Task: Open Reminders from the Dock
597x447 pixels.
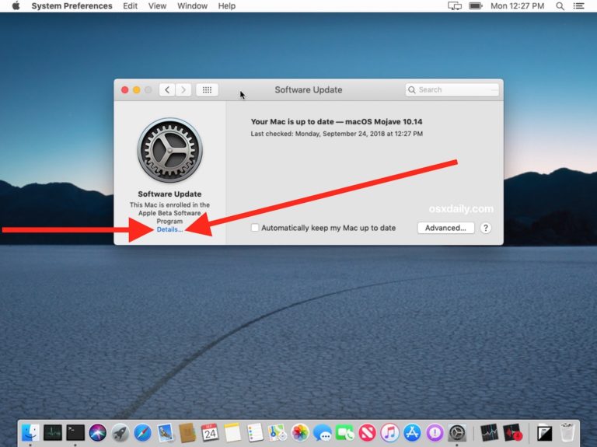Action: click(x=255, y=433)
